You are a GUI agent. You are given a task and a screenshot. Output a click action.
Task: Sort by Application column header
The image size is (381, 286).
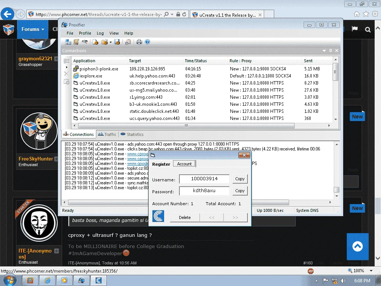[x=99, y=61]
